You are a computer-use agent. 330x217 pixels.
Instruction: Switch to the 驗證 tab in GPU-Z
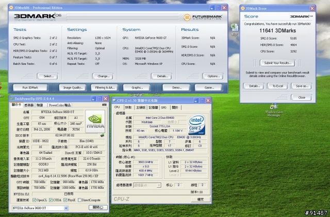(x=40, y=105)
